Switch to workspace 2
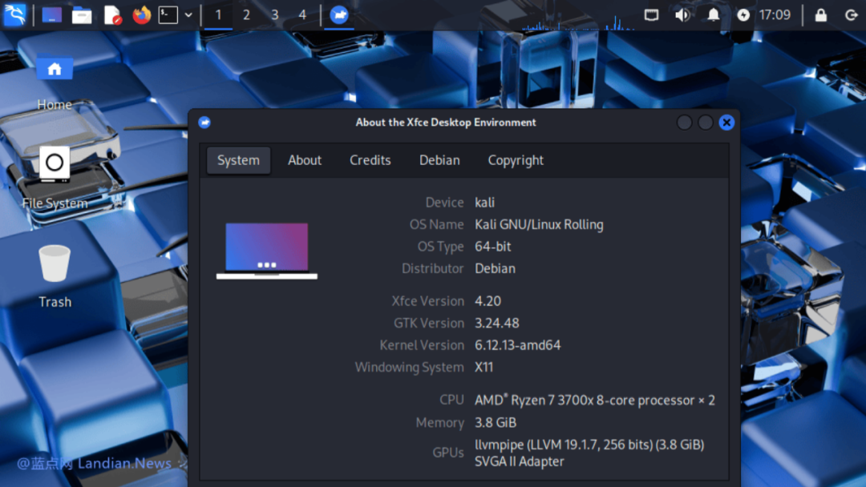866x487 pixels. (x=246, y=15)
